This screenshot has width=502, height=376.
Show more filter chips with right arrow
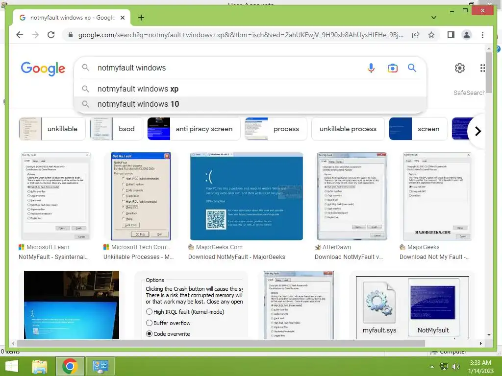tap(477, 131)
